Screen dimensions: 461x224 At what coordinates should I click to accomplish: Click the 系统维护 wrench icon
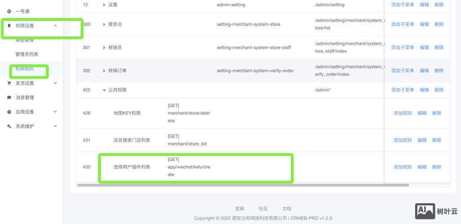(9, 126)
